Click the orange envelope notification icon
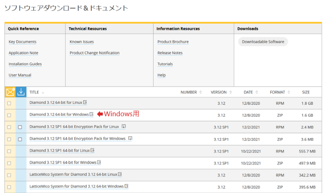Viewport: 325px width, 193px height. tap(10, 92)
